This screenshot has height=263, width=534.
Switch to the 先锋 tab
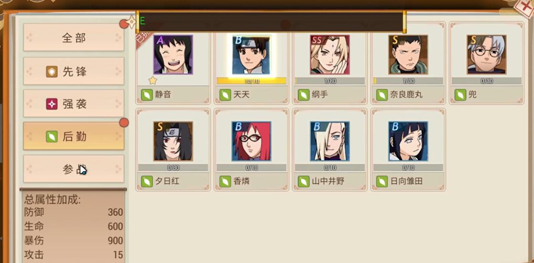[74, 71]
